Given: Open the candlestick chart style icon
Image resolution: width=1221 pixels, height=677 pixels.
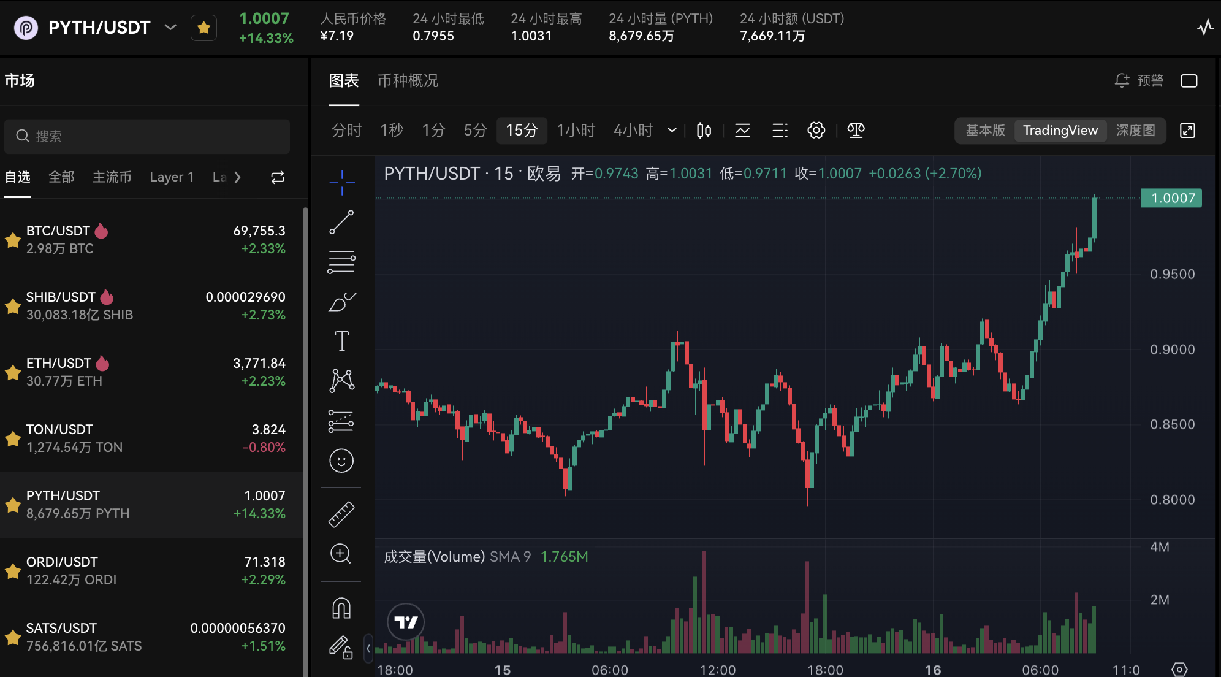Looking at the screenshot, I should (704, 130).
